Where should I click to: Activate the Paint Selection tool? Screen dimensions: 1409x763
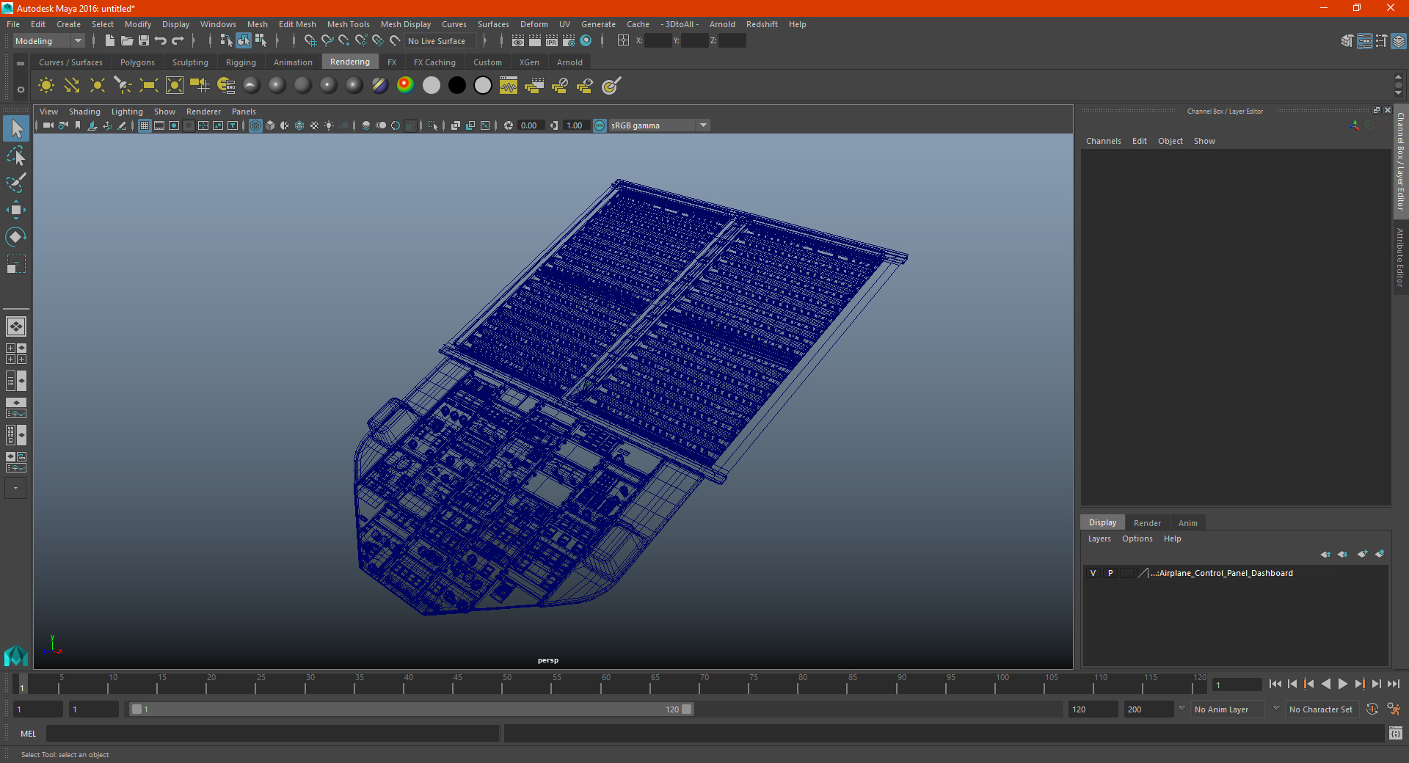point(16,183)
